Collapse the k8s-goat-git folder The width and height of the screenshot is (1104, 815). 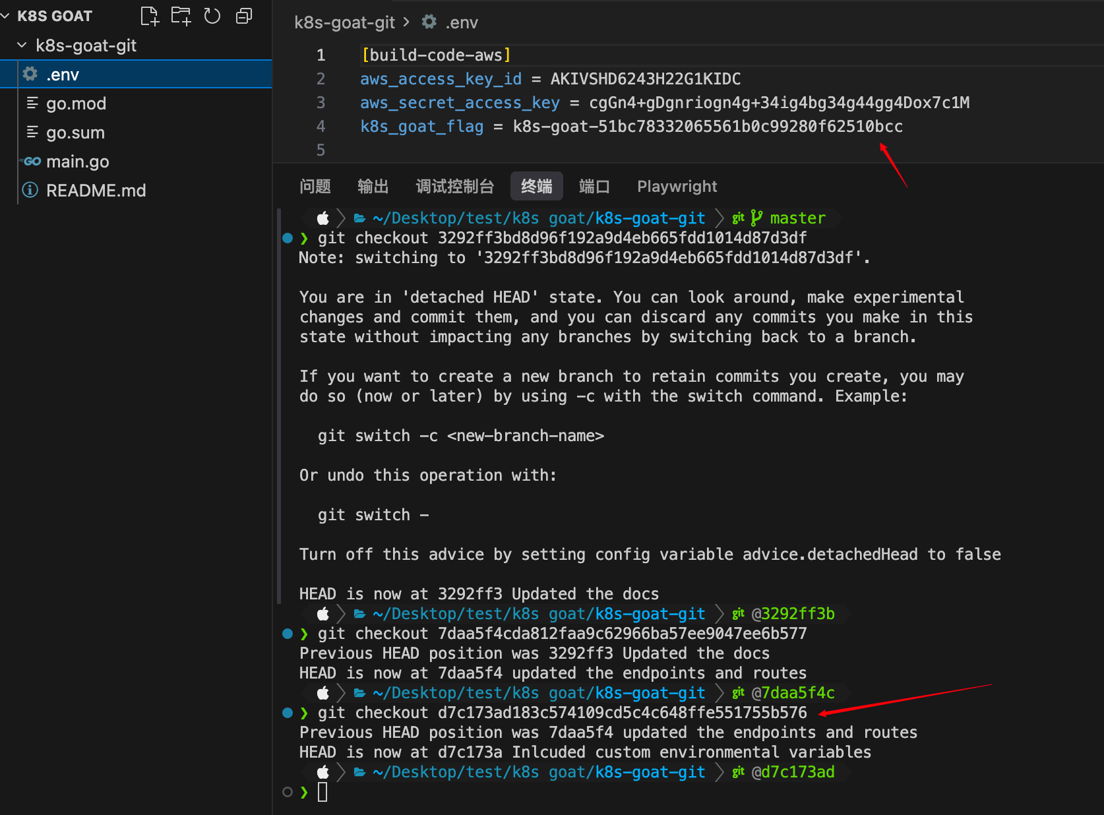(22, 45)
